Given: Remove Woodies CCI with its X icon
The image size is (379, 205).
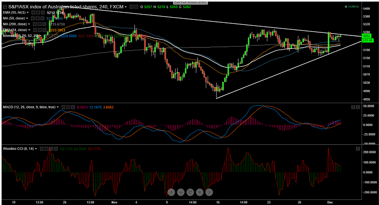Looking at the screenshot, I should 56,149.
